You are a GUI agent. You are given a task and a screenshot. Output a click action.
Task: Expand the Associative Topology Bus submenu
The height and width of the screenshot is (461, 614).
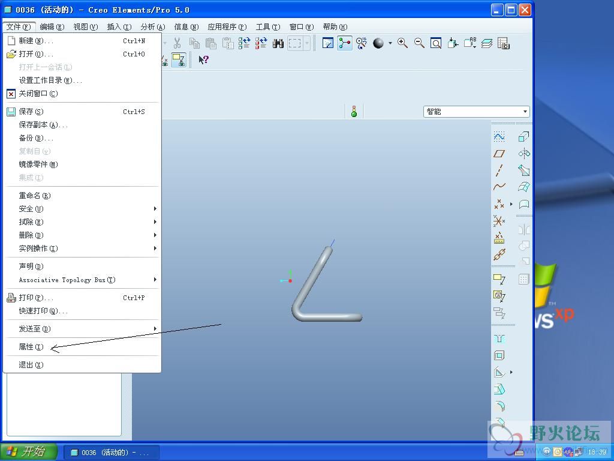tap(155, 280)
